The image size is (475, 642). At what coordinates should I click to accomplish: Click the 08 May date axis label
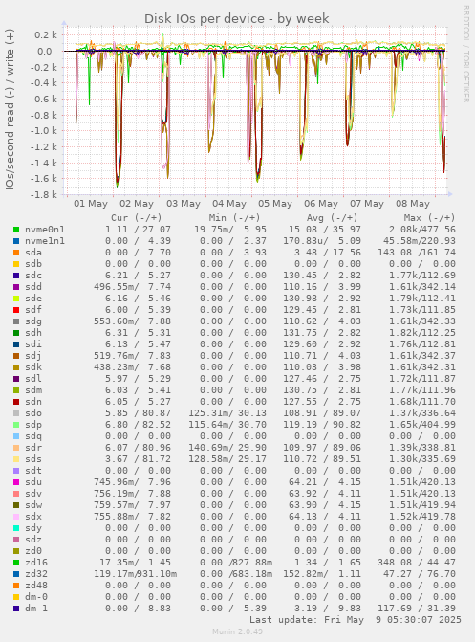(x=413, y=204)
